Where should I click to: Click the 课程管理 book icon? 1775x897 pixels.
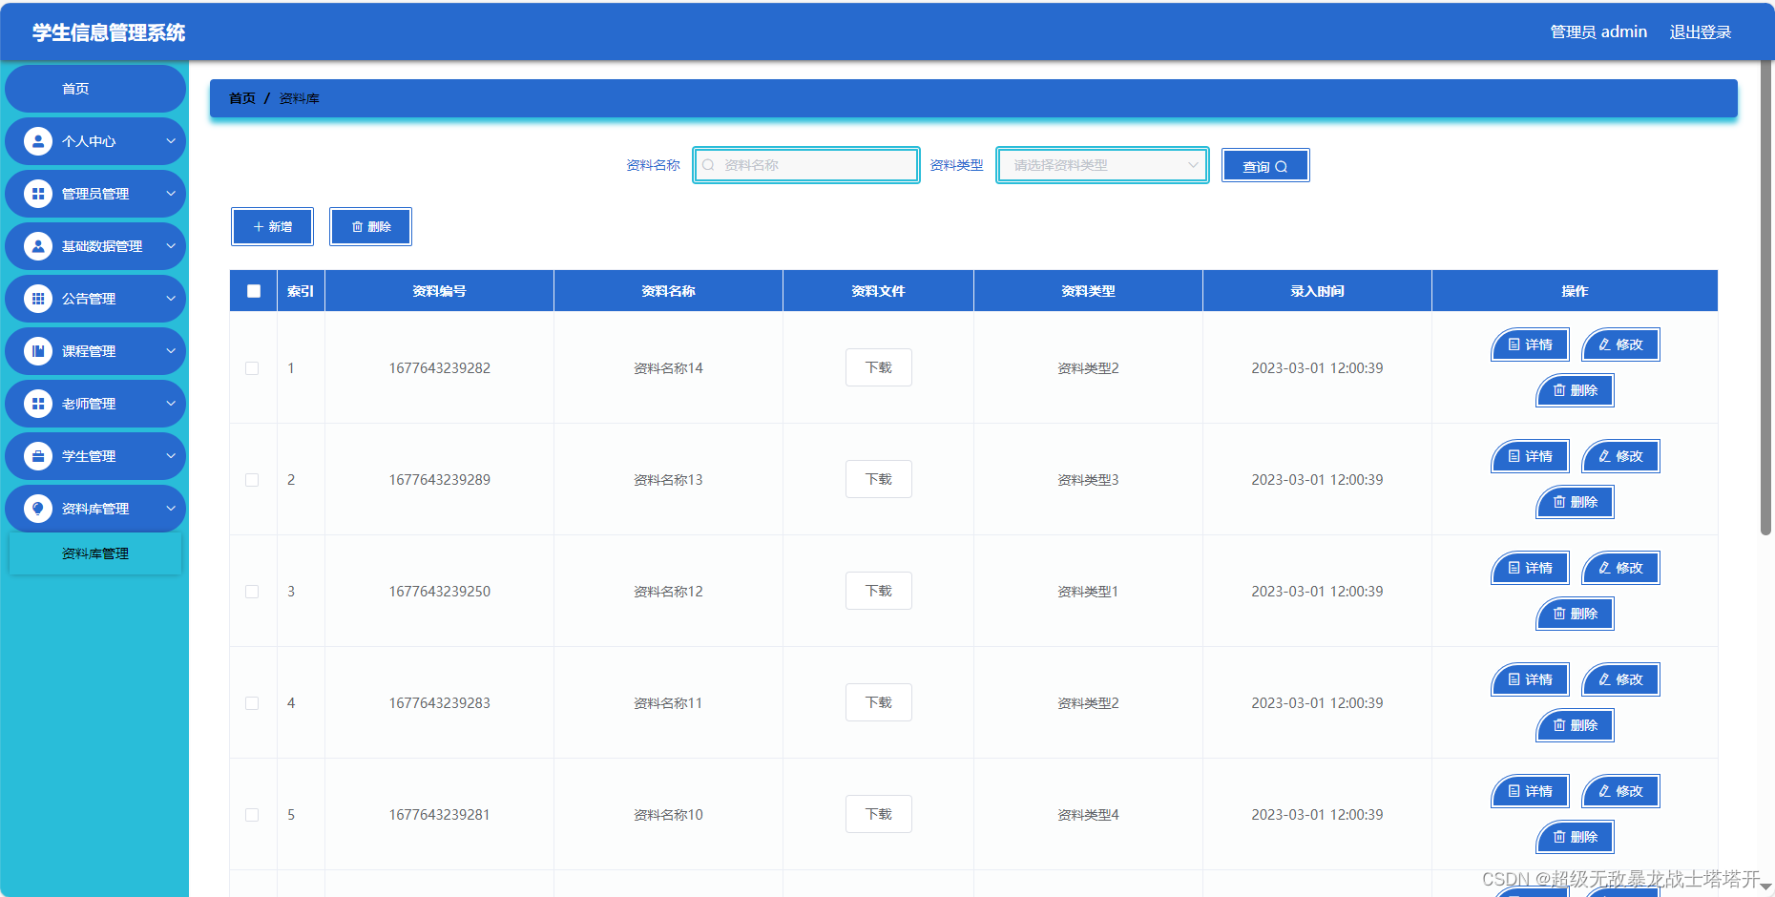coord(38,351)
